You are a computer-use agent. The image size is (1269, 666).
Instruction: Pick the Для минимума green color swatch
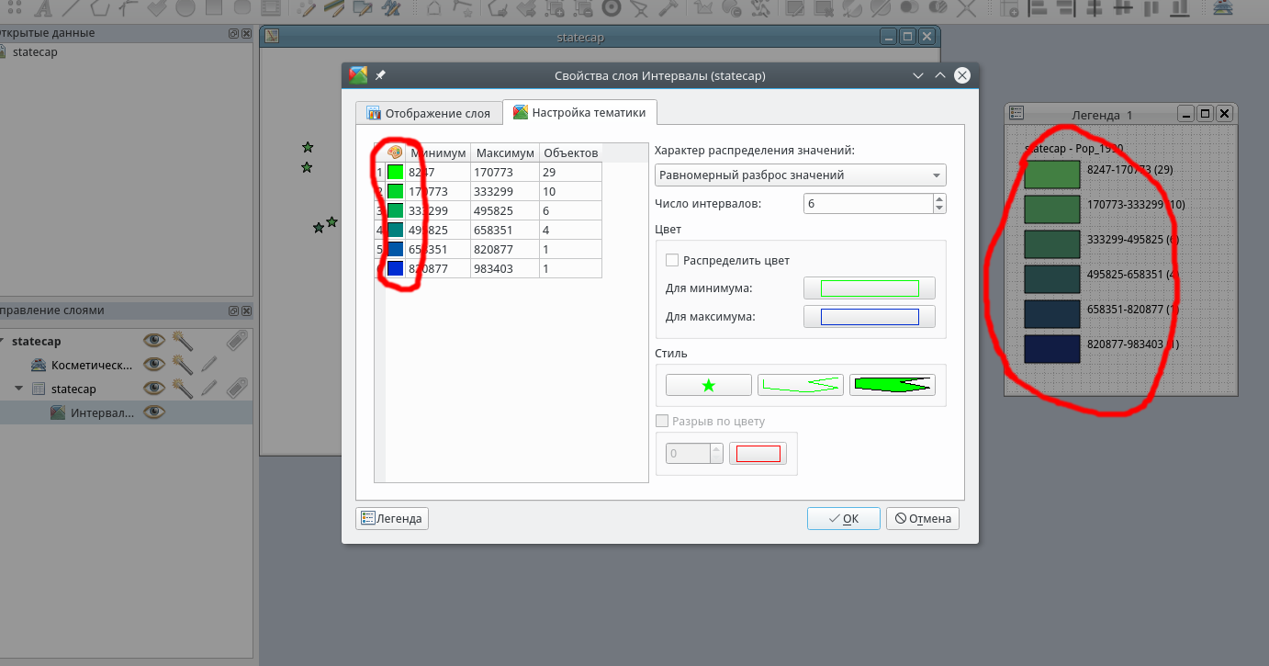coord(869,288)
